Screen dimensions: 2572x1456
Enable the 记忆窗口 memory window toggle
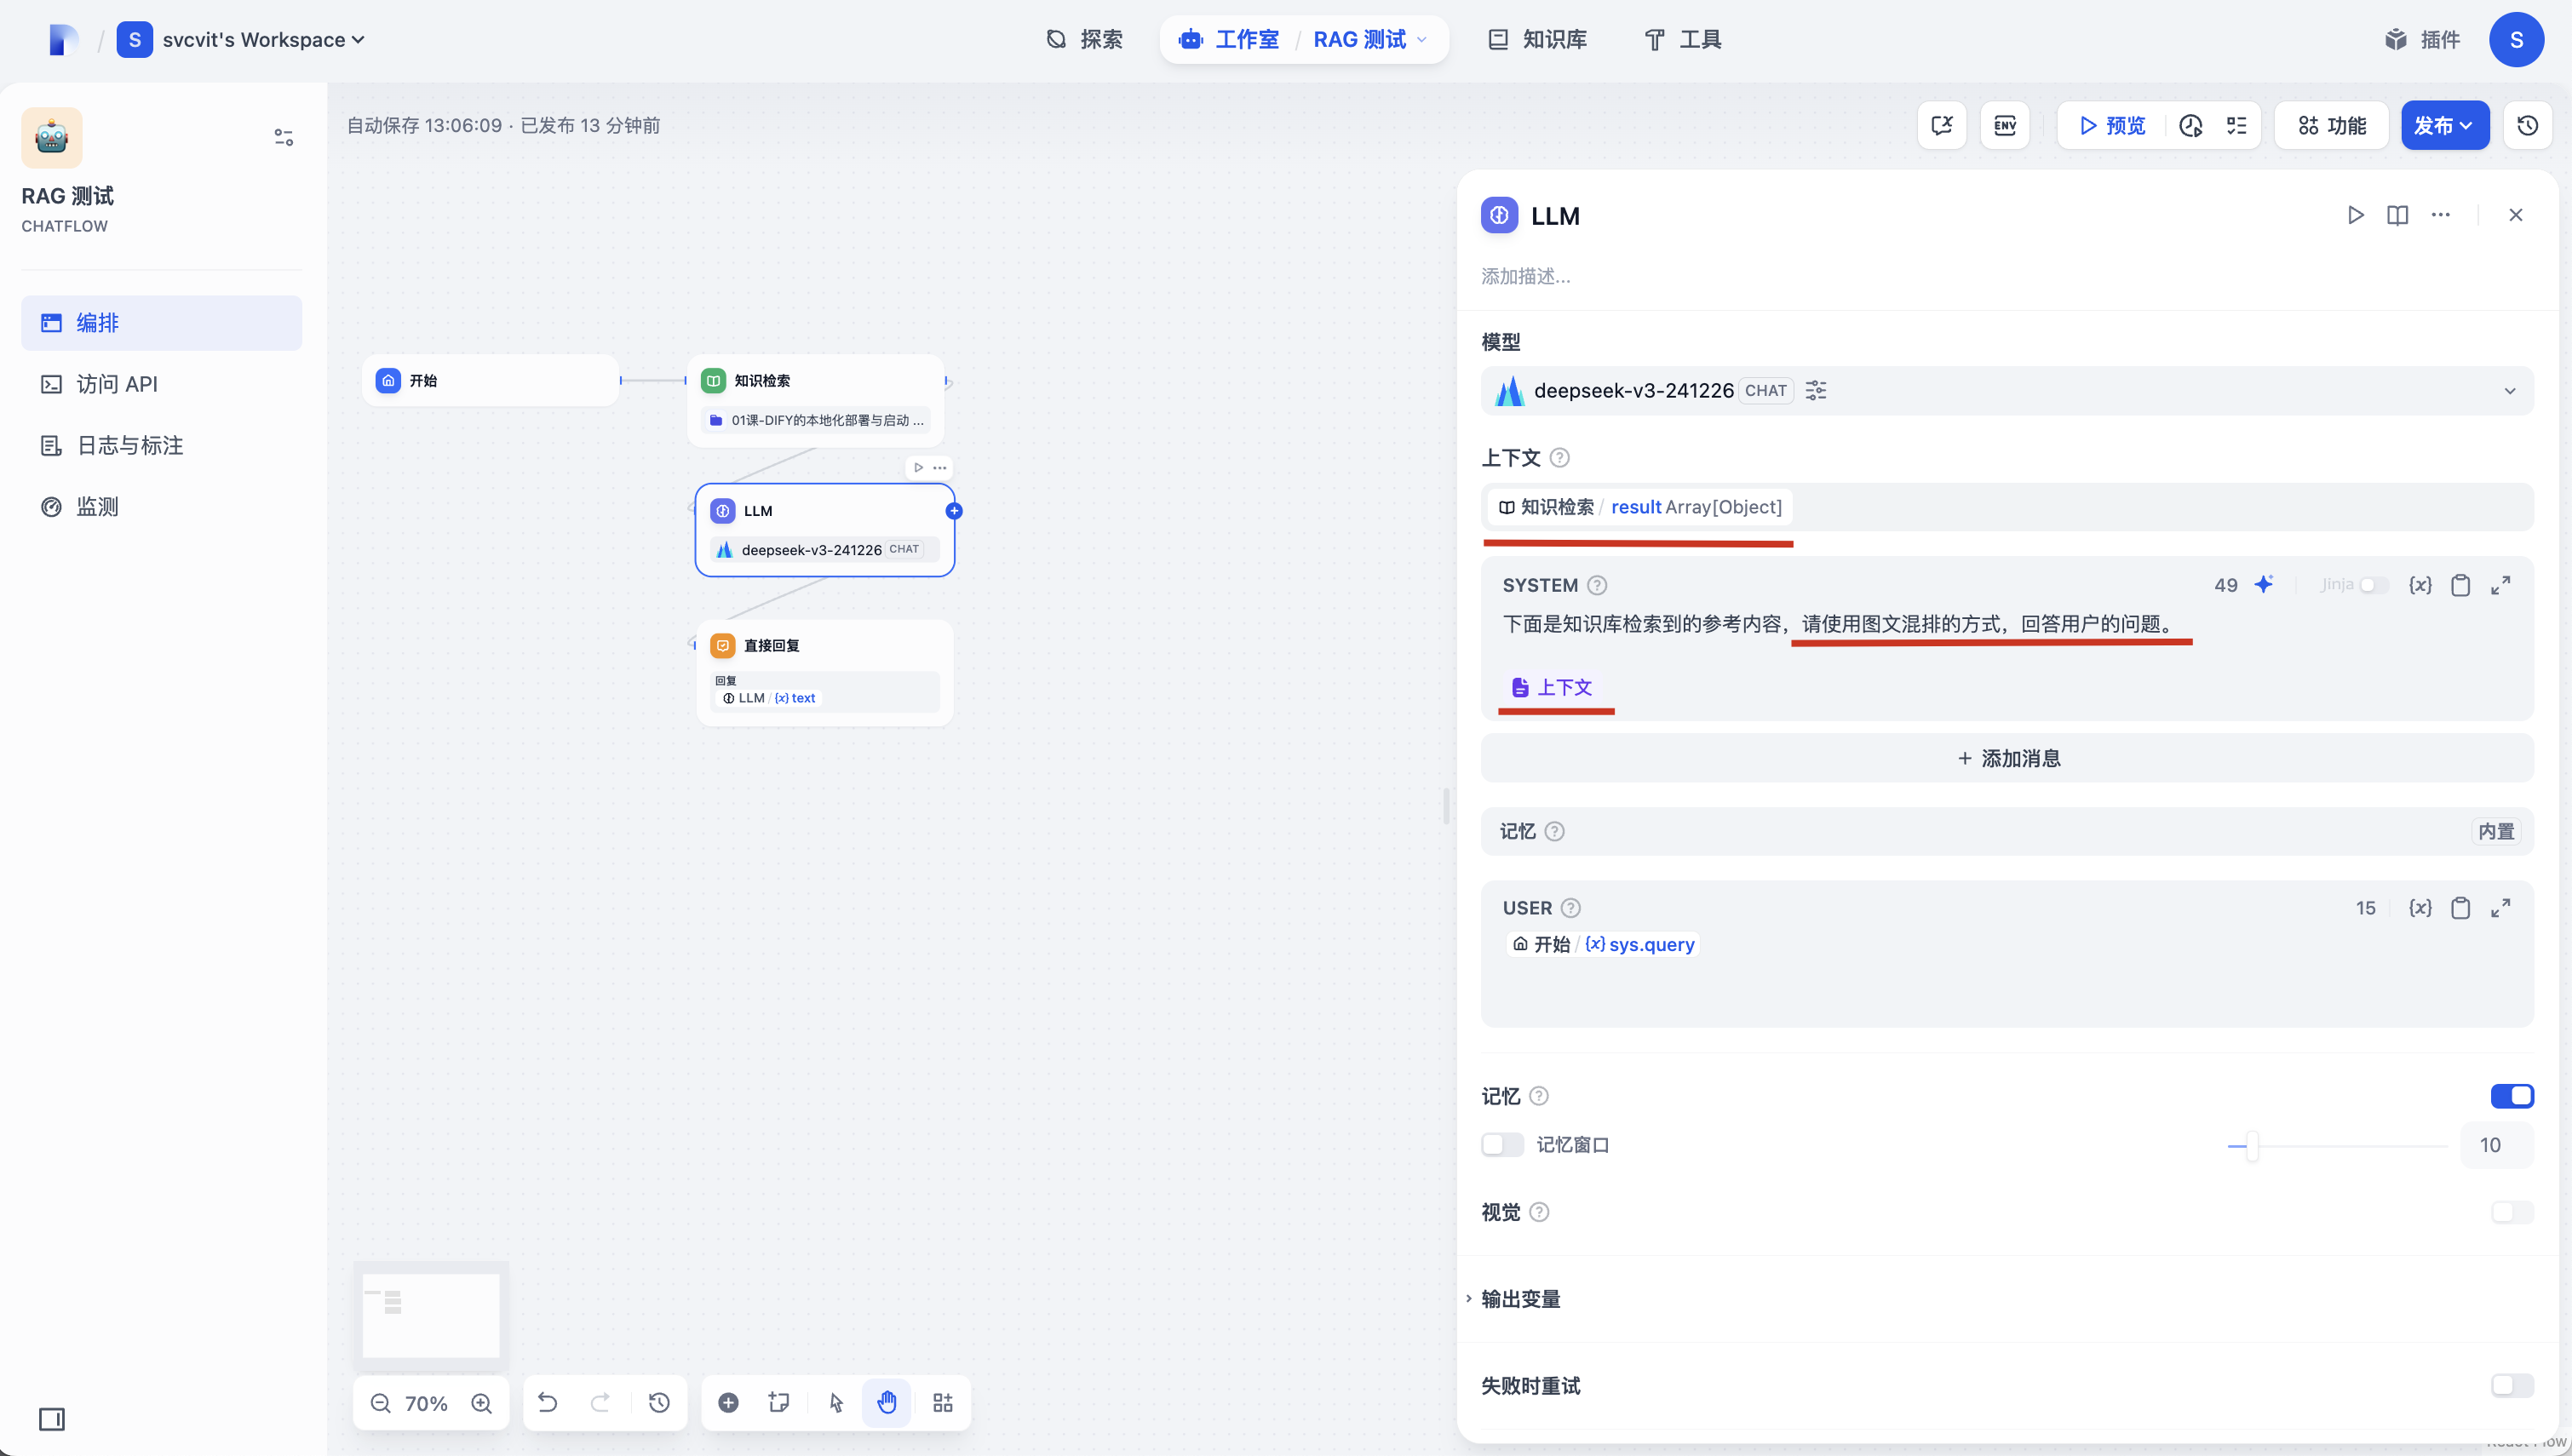pos(1502,1144)
